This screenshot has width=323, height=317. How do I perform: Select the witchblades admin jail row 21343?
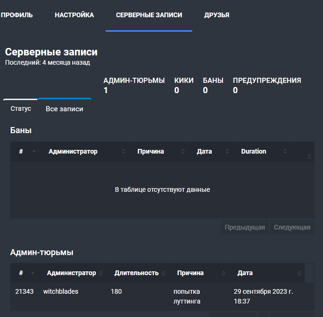pyautogui.click(x=162, y=297)
